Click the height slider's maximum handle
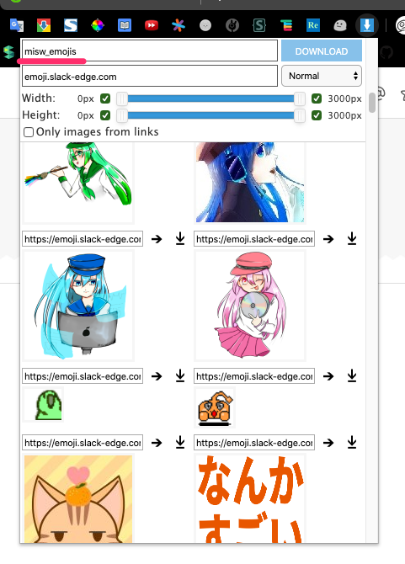 coord(299,115)
